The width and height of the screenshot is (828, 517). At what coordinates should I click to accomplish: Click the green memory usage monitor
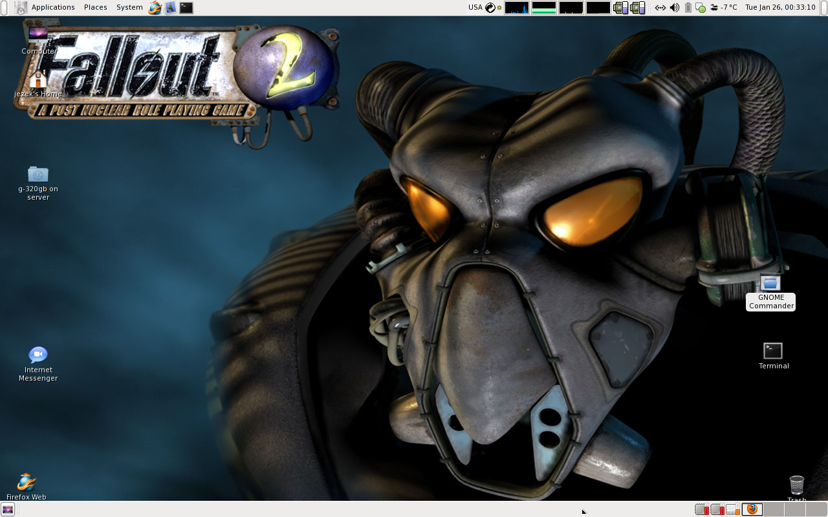coord(544,8)
